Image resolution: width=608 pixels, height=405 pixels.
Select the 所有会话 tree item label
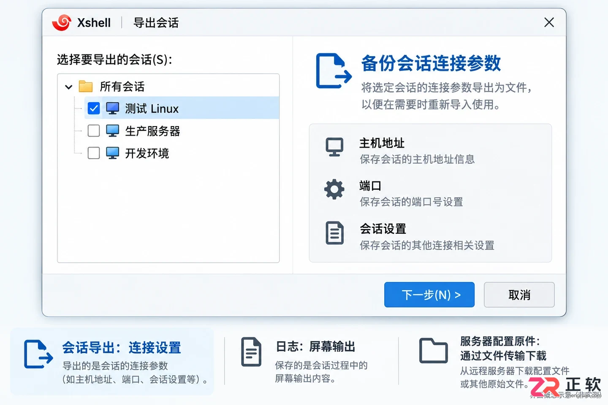coord(122,86)
